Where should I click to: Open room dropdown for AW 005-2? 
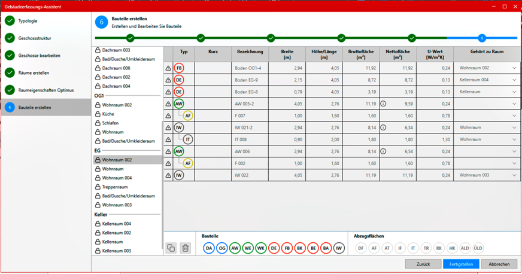click(x=514, y=103)
